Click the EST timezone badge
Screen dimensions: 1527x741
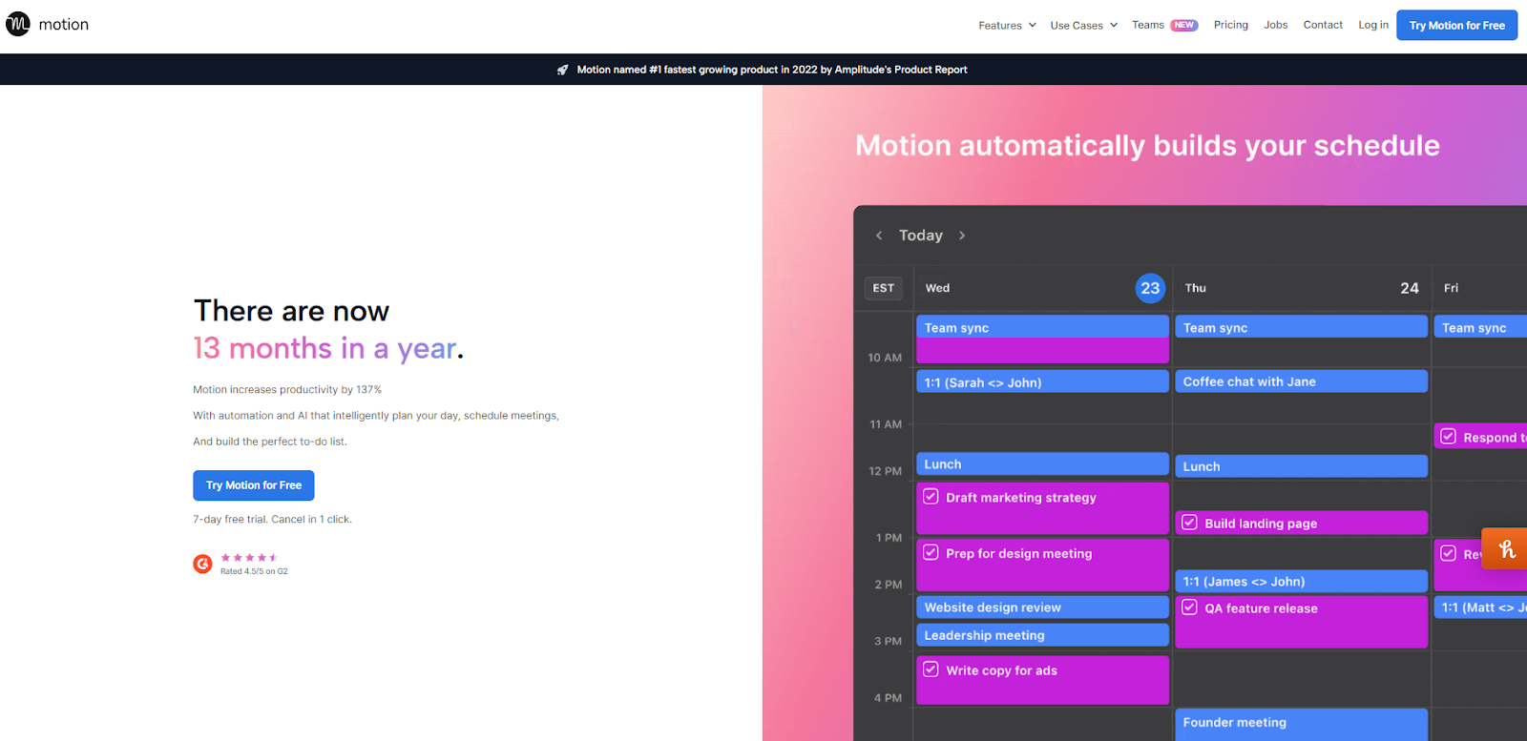coord(884,288)
